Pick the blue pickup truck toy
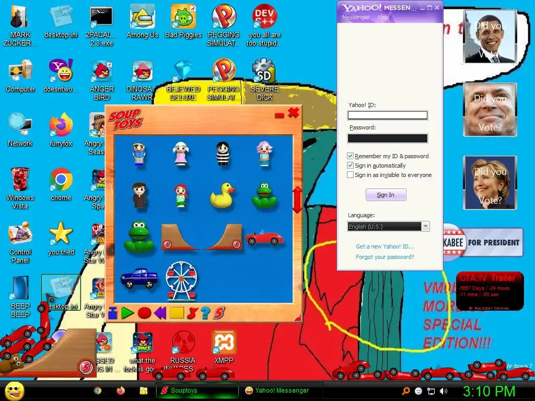535x401 pixels. 139,278
